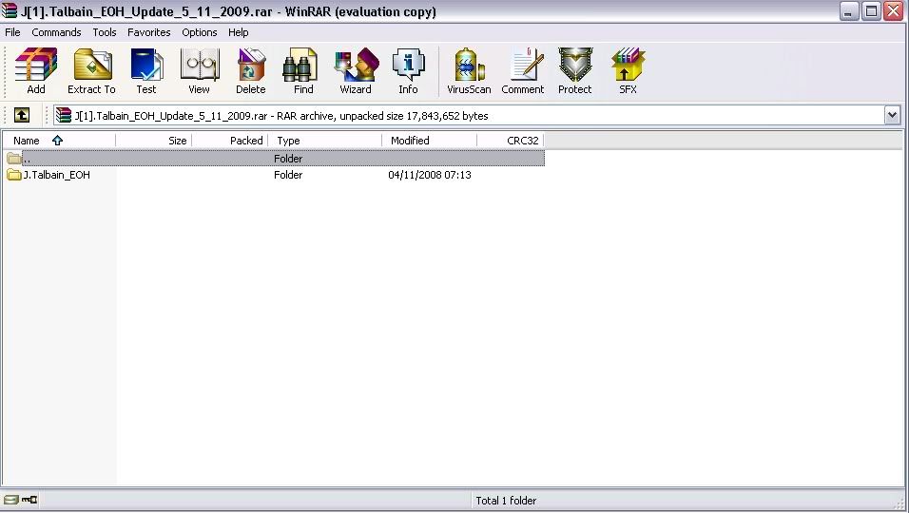Open the View file tool

pyautogui.click(x=199, y=72)
